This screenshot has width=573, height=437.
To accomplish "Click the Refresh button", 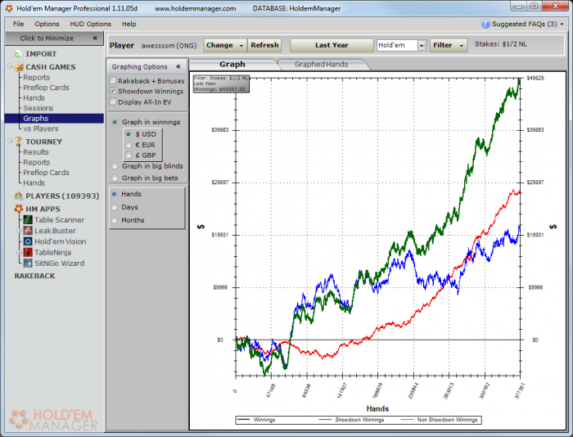I will (x=264, y=46).
